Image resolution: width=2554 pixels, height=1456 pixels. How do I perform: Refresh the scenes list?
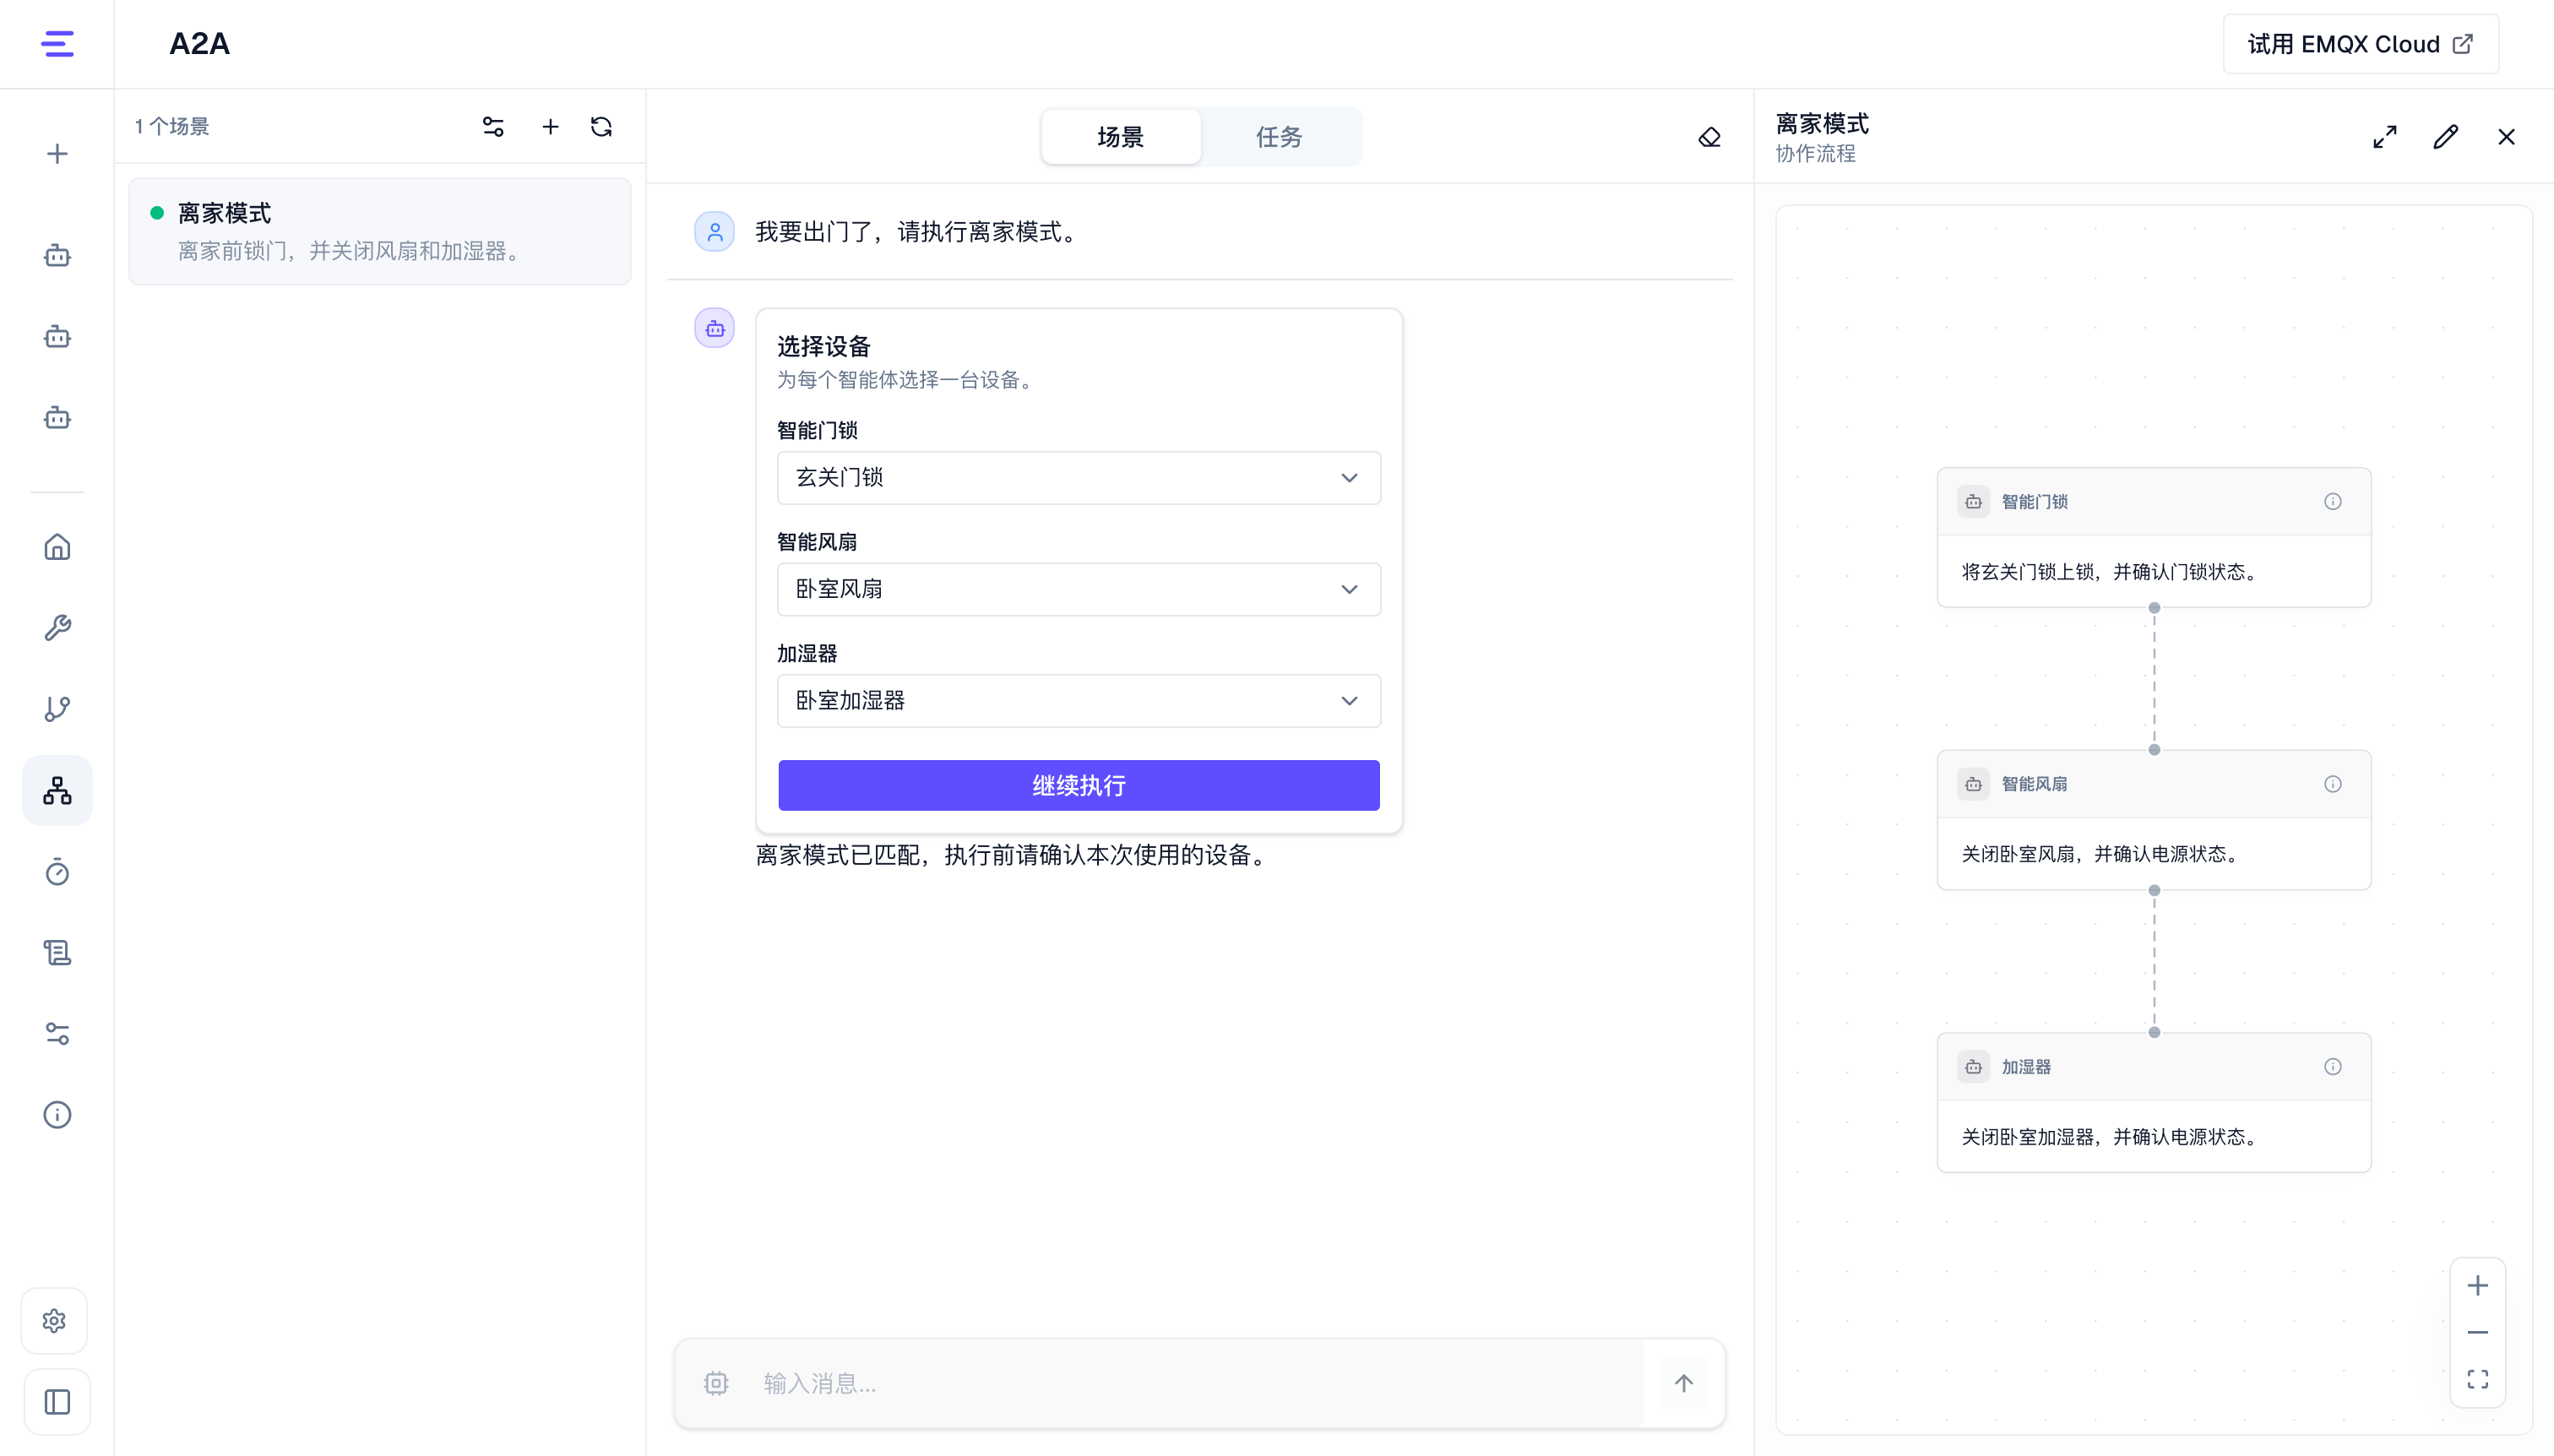point(601,127)
